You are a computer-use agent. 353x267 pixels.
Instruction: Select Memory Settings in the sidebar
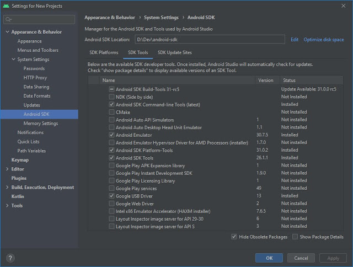point(41,124)
